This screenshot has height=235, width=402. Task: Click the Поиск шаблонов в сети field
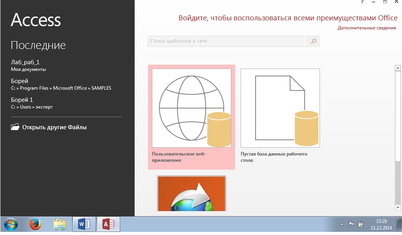pos(227,41)
